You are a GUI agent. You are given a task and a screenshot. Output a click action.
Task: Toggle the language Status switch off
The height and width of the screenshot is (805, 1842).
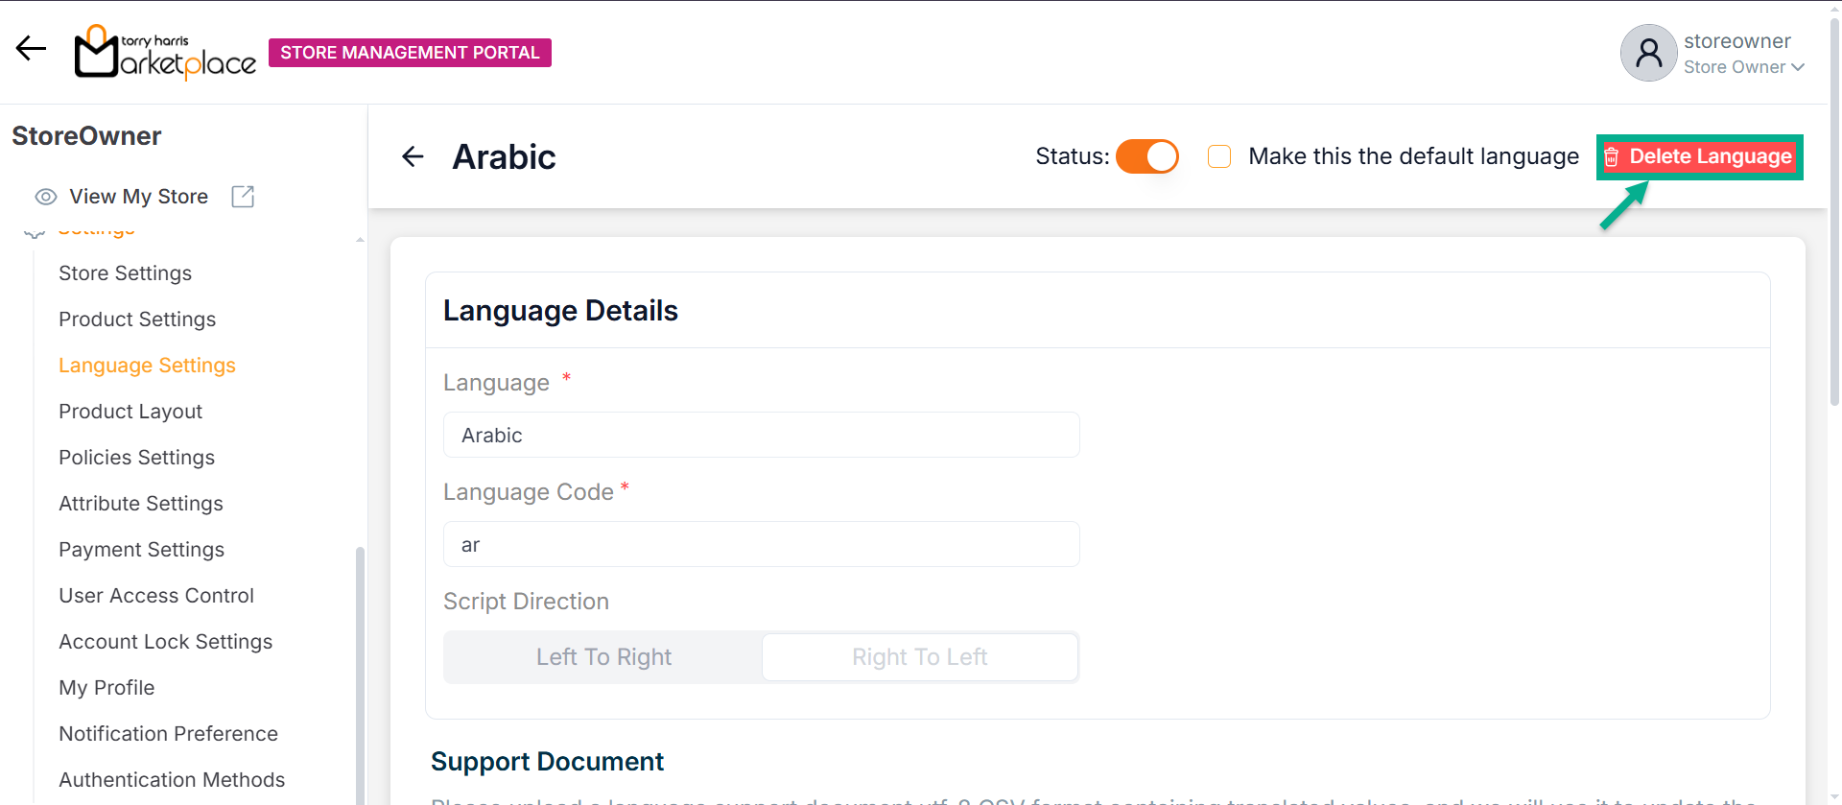pos(1146,156)
